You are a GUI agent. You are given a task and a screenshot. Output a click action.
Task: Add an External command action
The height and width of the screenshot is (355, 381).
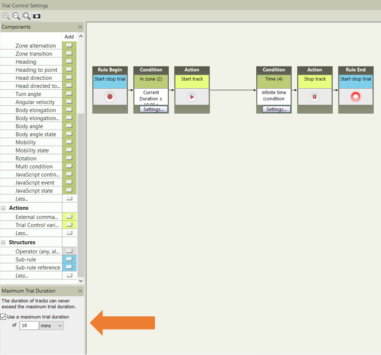tap(70, 217)
